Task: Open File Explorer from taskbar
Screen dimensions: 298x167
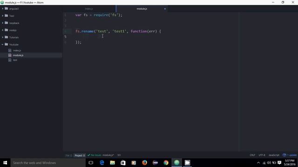Action: pos(113,163)
